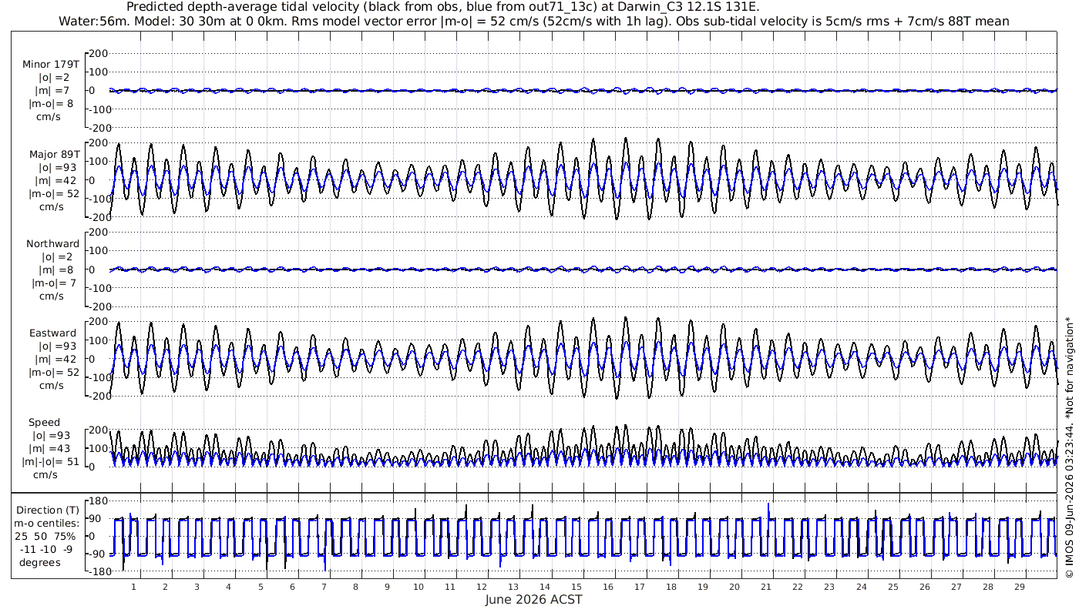This screenshot has width=1079, height=616.
Task: Click day 1 on the date axis
Action: 133,587
